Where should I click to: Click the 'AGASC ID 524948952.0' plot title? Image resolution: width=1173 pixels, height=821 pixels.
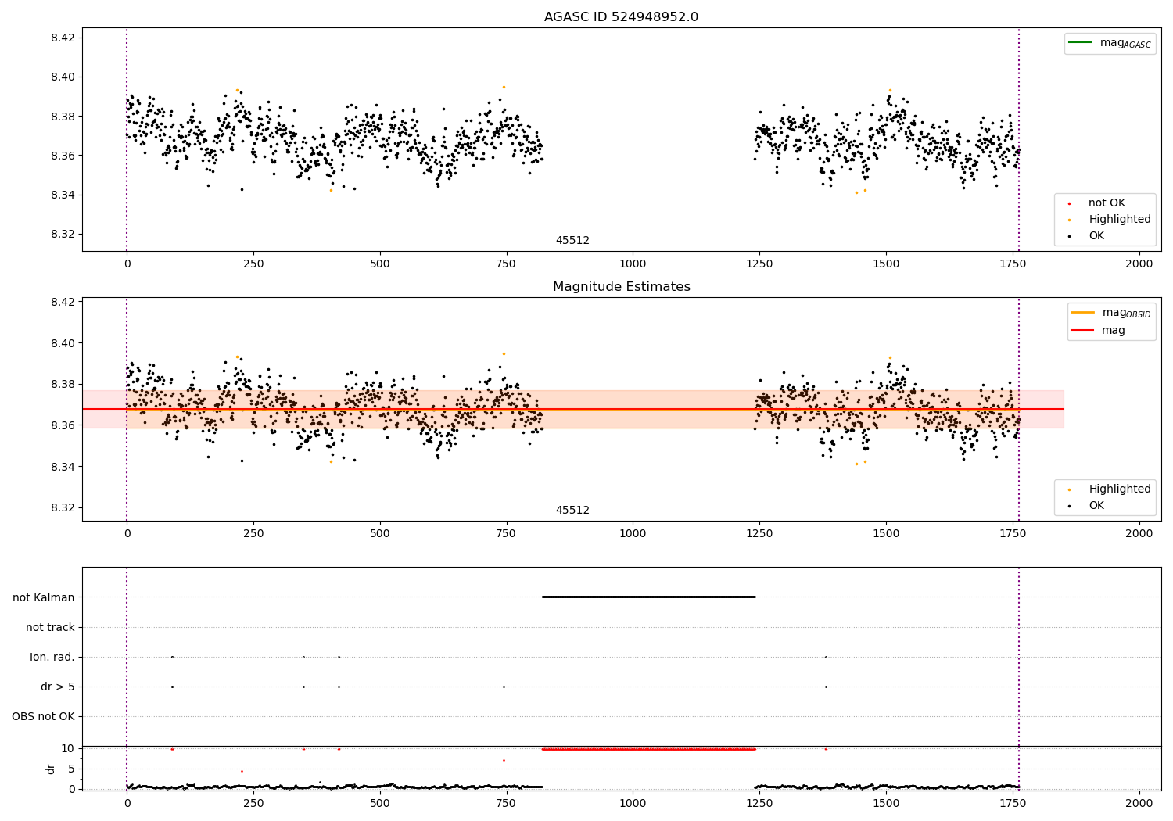point(621,17)
